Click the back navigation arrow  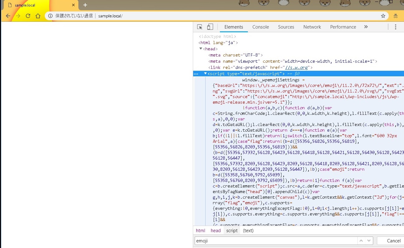[x=8, y=16]
